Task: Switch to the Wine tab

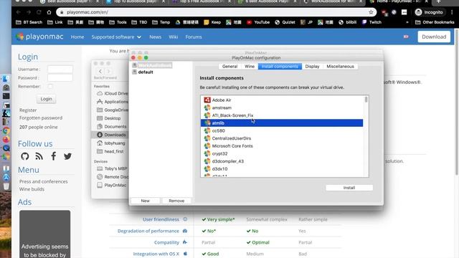Action: click(x=250, y=67)
